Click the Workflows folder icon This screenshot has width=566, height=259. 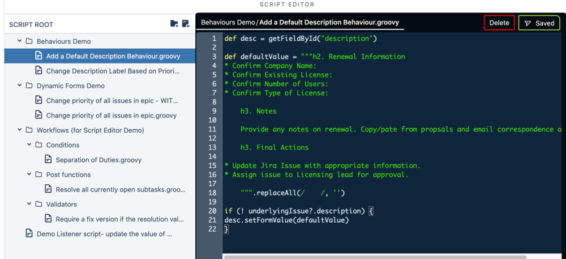coord(29,130)
